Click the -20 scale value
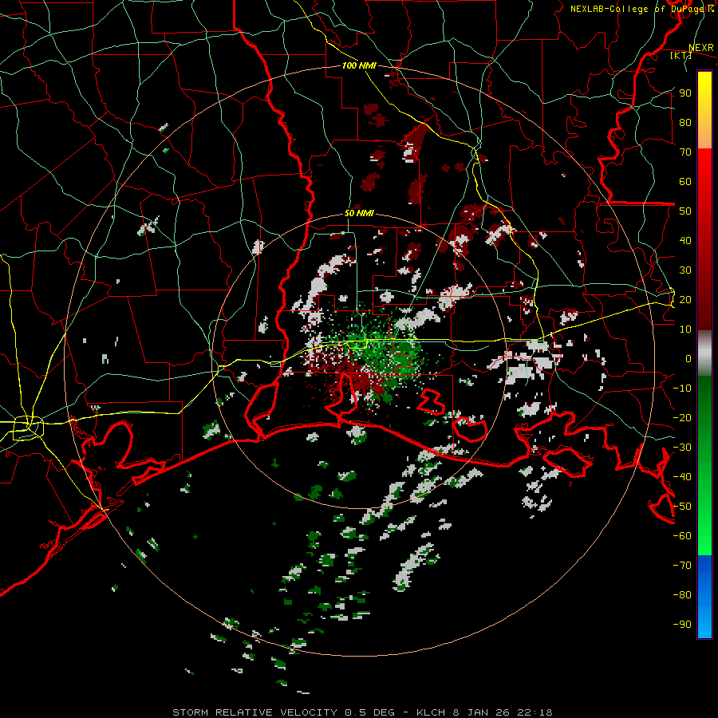Viewport: 718px width, 718px height. click(682, 417)
